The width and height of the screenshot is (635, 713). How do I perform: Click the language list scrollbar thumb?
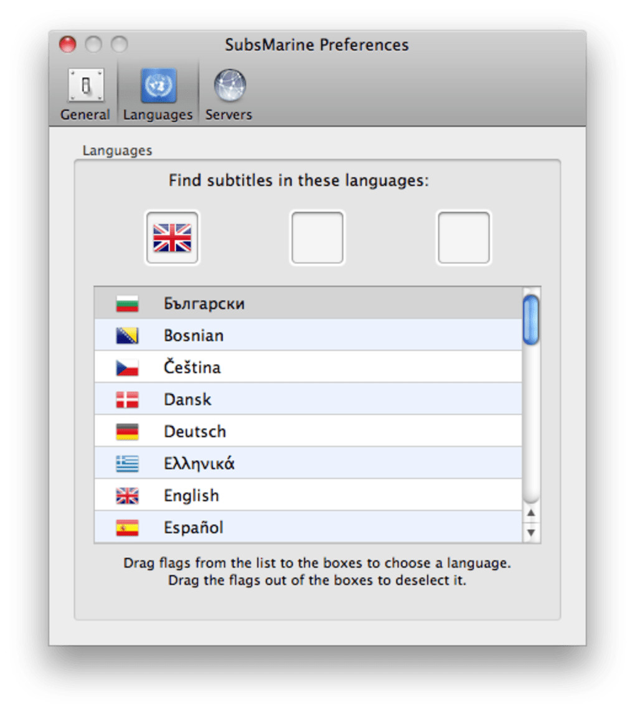click(531, 319)
